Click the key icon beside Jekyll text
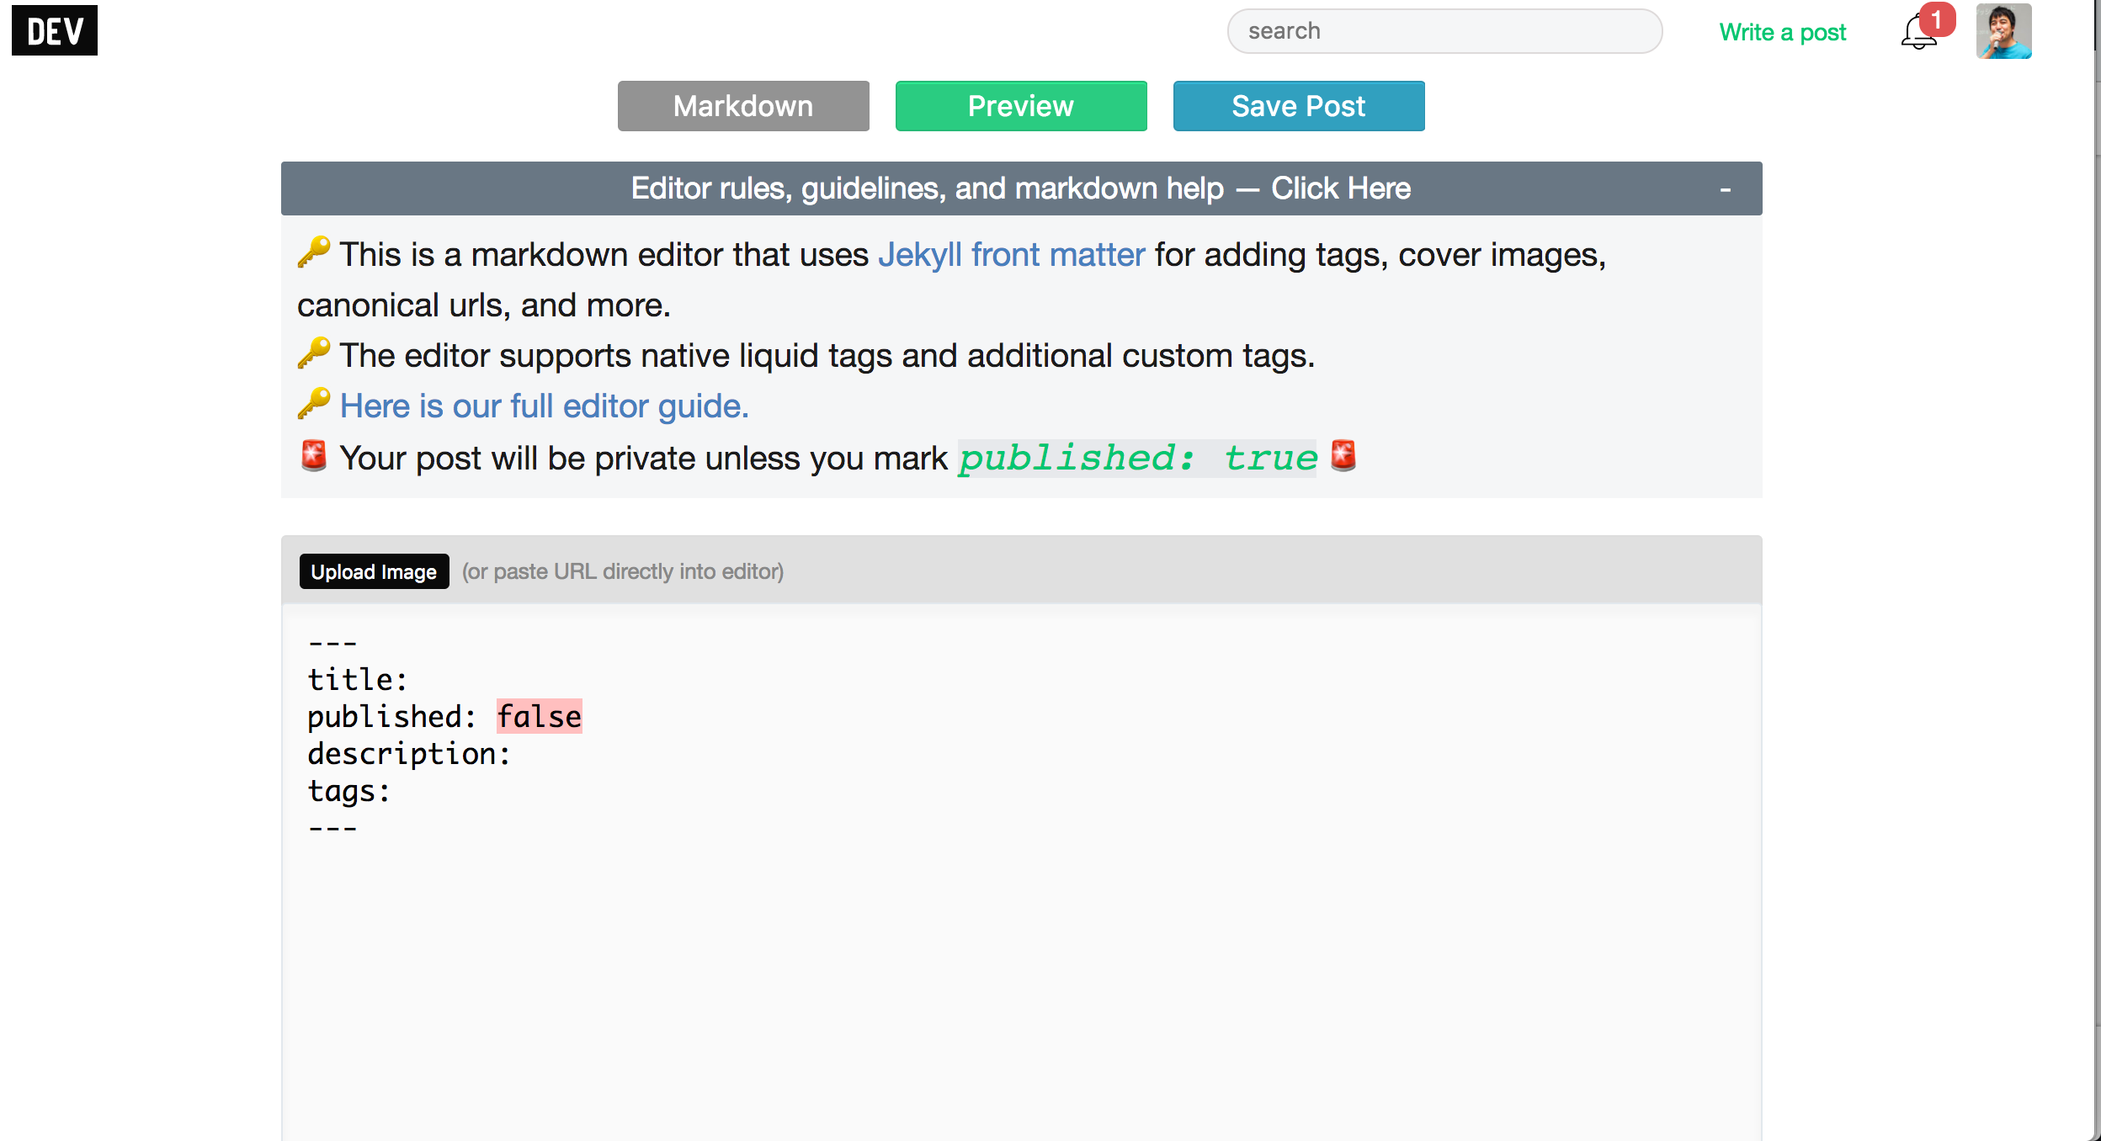Image resolution: width=2101 pixels, height=1141 pixels. click(x=314, y=252)
